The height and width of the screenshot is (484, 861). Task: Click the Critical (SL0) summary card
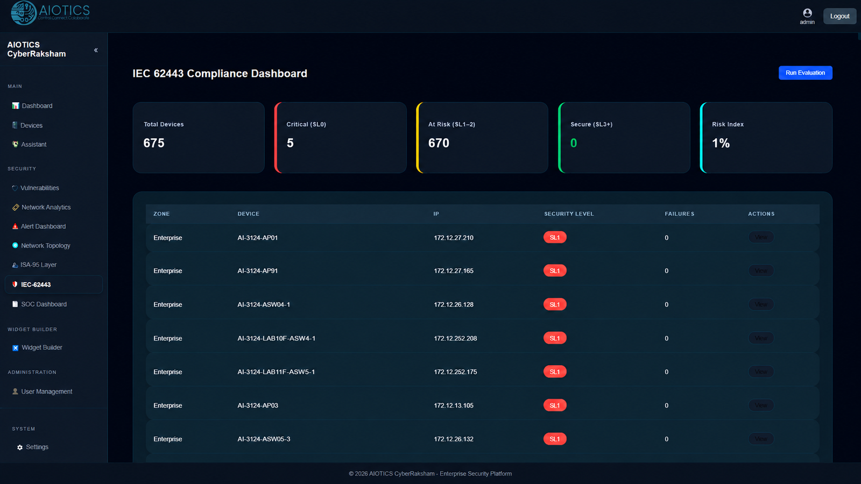tap(340, 138)
